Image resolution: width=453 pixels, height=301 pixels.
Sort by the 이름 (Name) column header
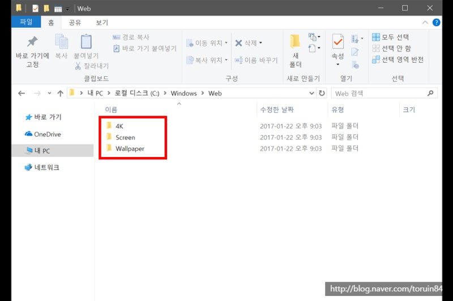pyautogui.click(x=111, y=110)
